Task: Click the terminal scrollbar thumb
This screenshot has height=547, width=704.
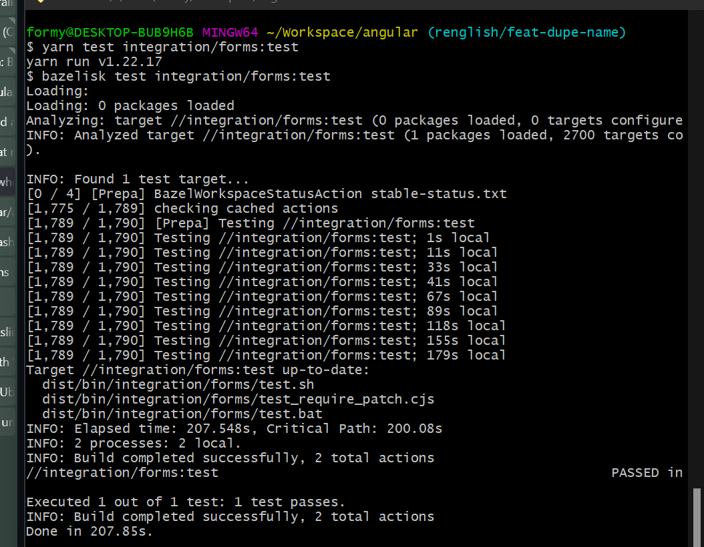Action: tap(697, 516)
